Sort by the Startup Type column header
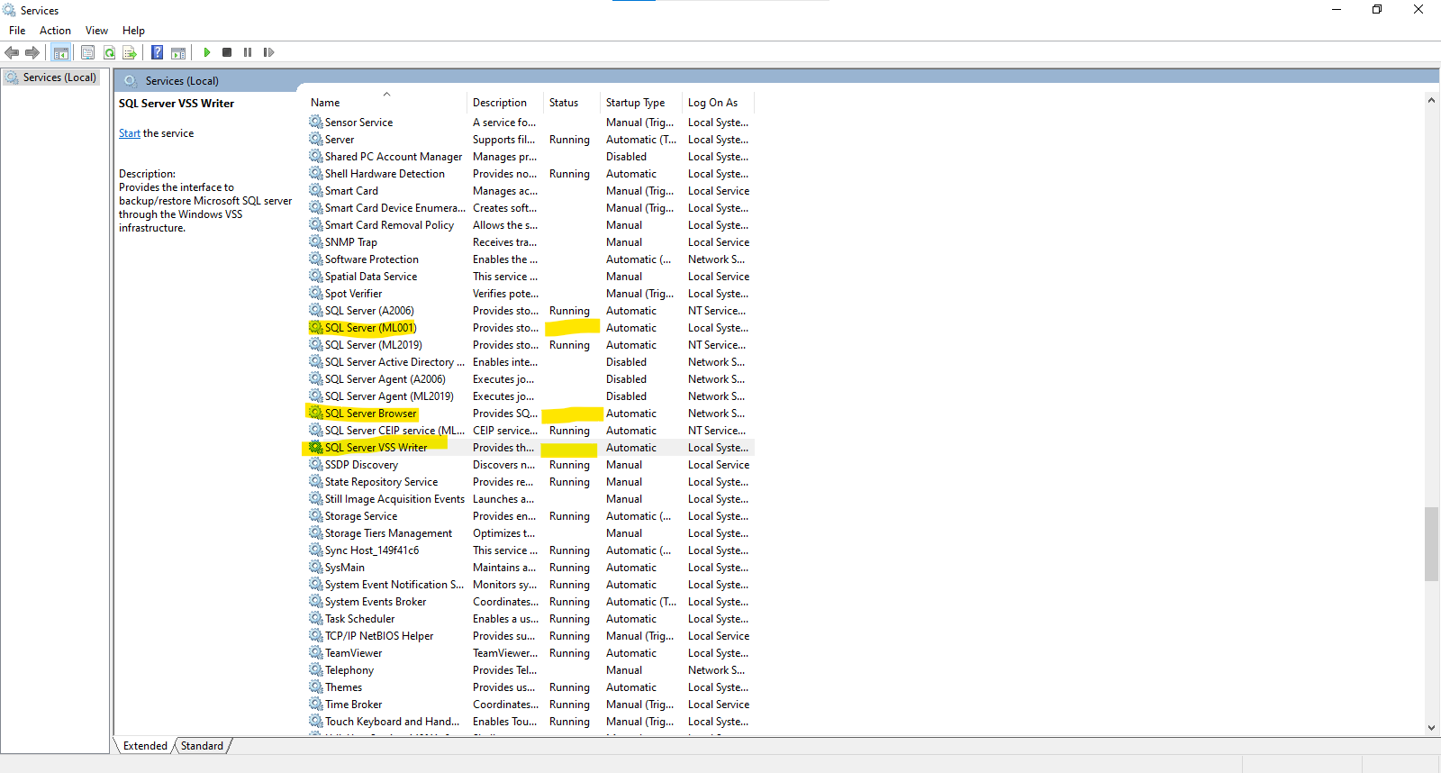Screen dimensions: 1441x773 641,103
